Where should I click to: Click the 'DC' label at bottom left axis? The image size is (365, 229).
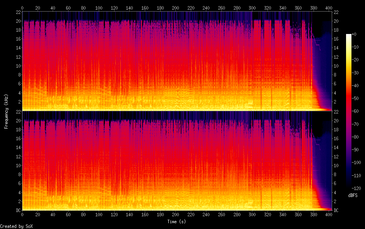(x=17, y=210)
